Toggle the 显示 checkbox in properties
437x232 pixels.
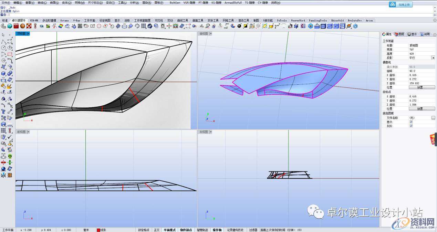tap(411, 122)
